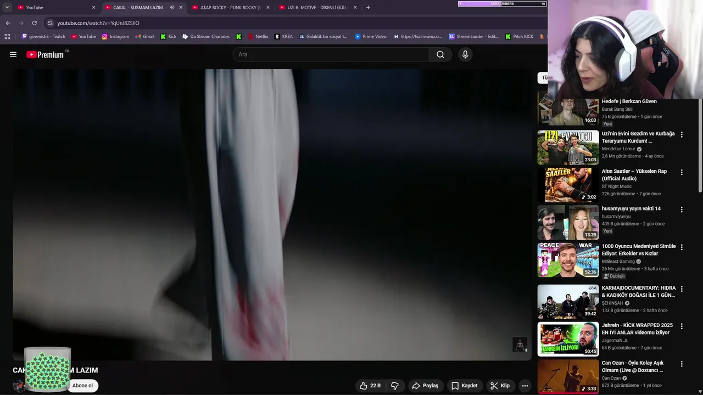Open the Pitch KICK bookmark
This screenshot has width=703, height=395.
click(519, 37)
